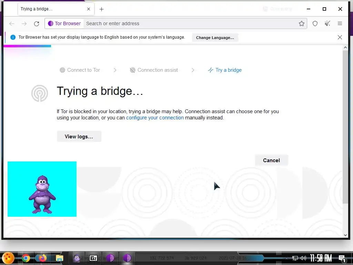The height and width of the screenshot is (265, 353).
Task: Click the View logs… button
Action: click(79, 137)
